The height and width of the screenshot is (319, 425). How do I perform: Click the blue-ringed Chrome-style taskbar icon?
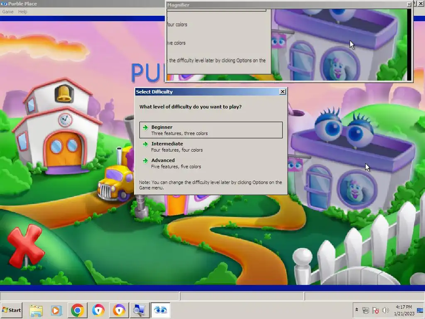click(98, 310)
